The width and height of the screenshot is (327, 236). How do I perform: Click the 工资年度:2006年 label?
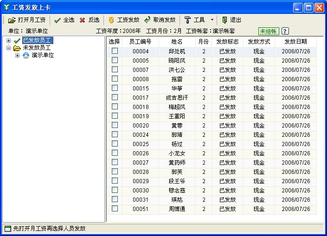pos(118,31)
